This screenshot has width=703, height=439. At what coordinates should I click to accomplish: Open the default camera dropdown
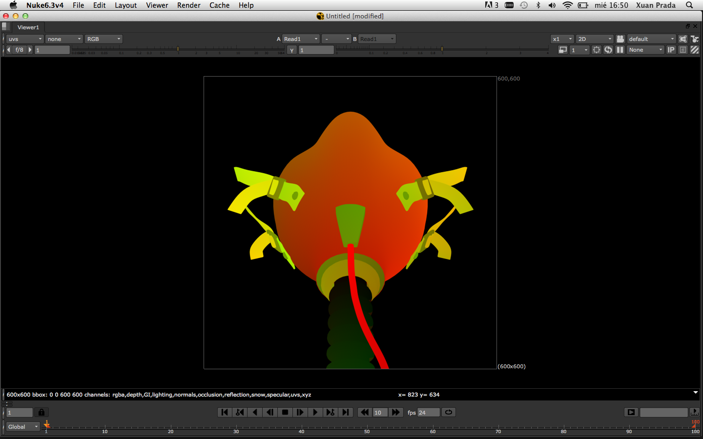tap(651, 39)
